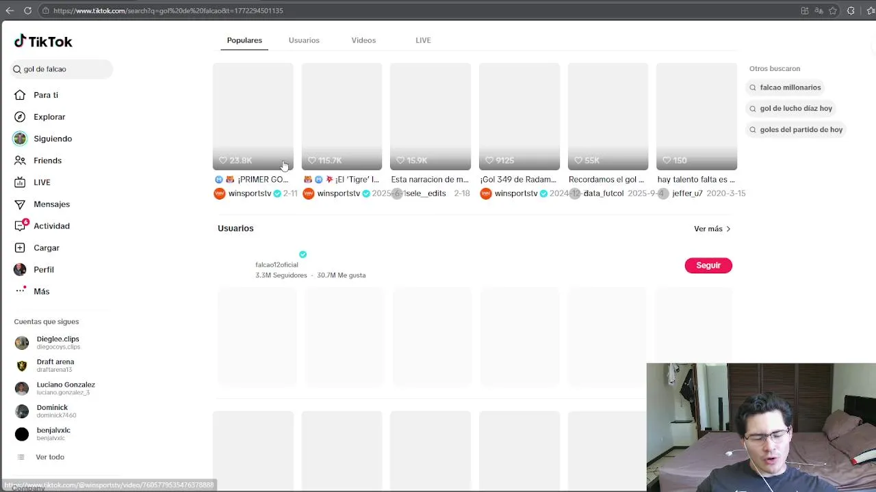Click the Siguiendo avatar icon
This screenshot has height=492, width=876.
[x=20, y=139]
